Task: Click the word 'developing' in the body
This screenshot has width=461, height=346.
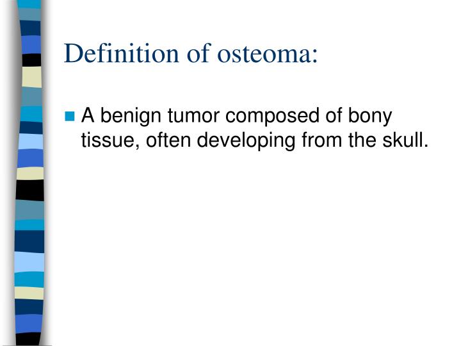Action: tap(246, 141)
